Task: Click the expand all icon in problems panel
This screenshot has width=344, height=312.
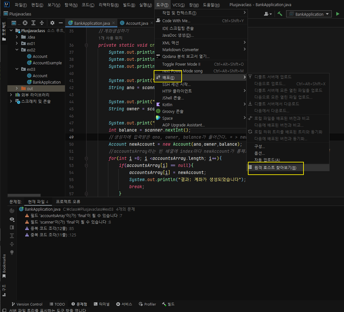Action: coord(12,236)
